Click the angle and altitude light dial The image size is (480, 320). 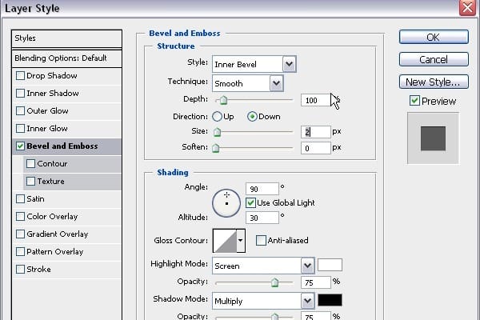[x=226, y=203]
